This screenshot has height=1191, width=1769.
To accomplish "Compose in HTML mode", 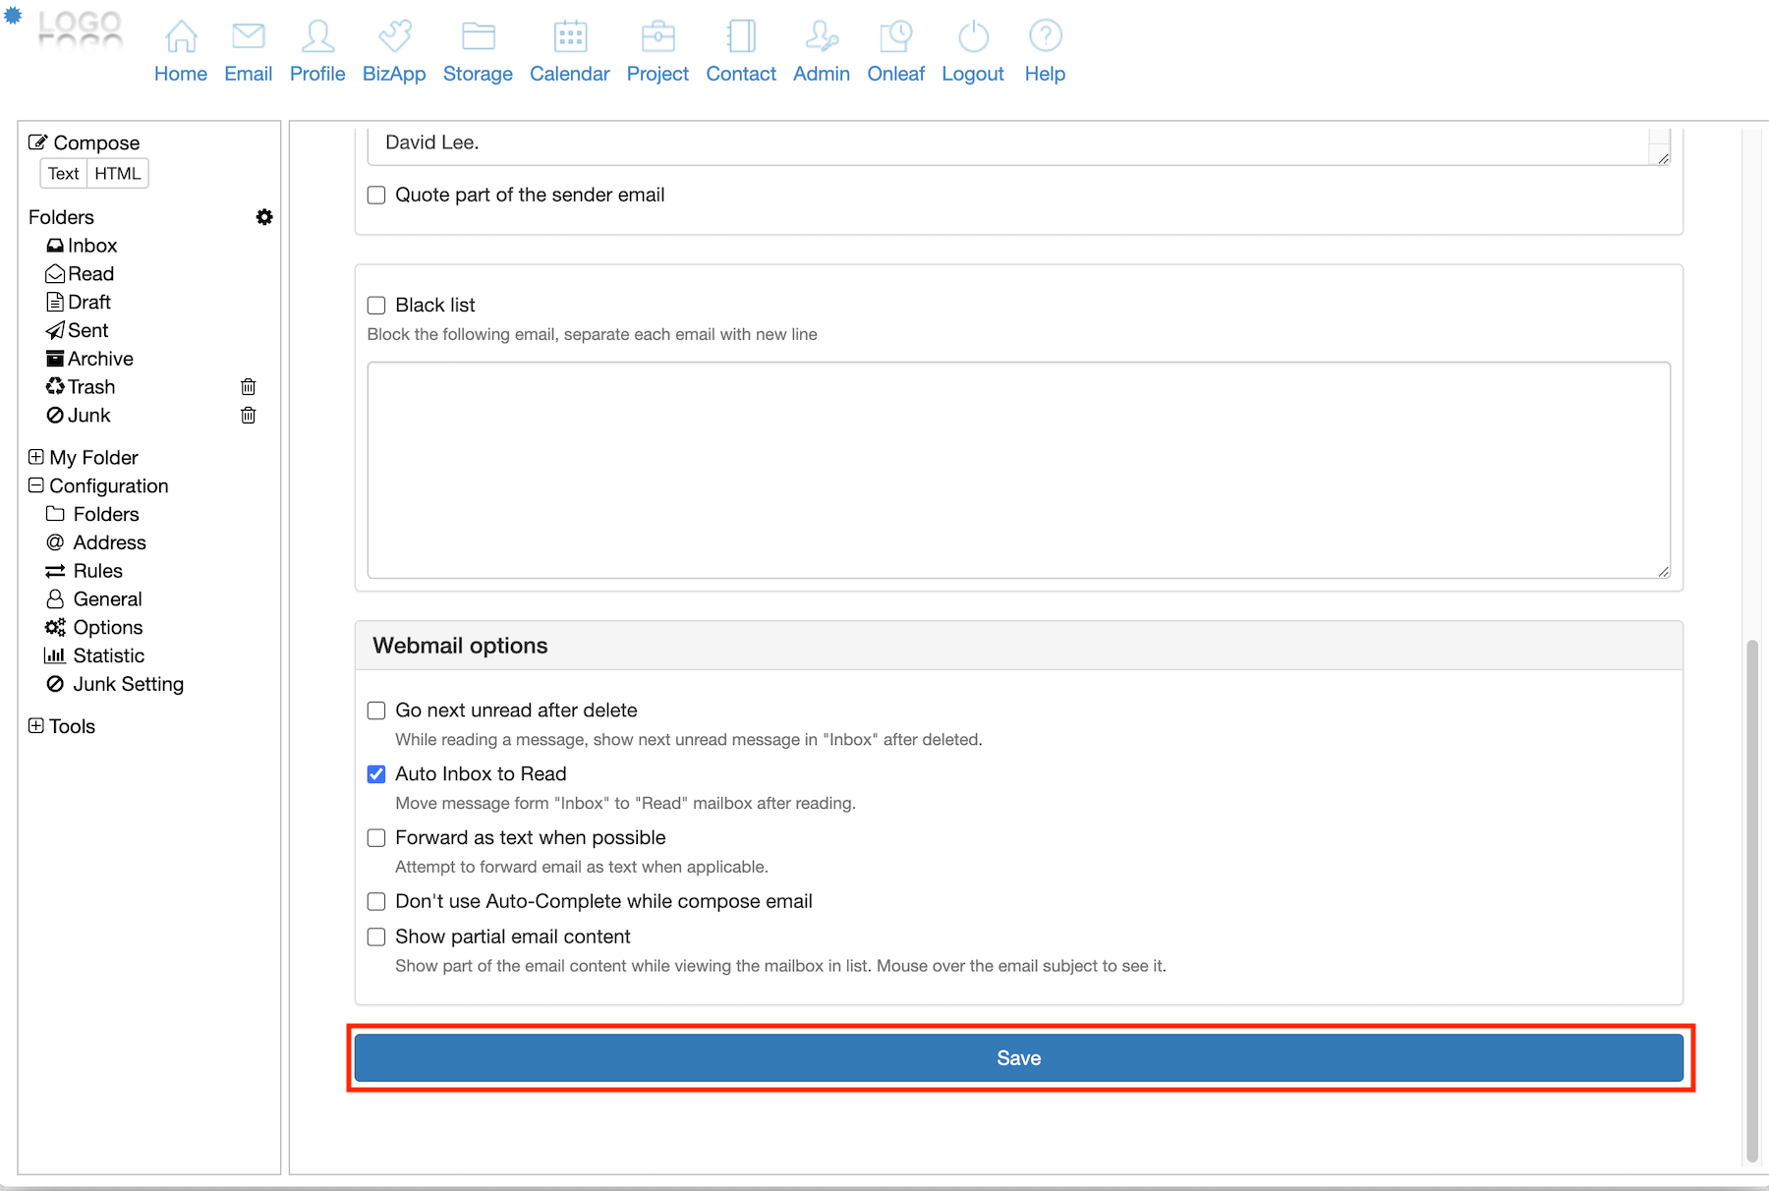I will 118,174.
